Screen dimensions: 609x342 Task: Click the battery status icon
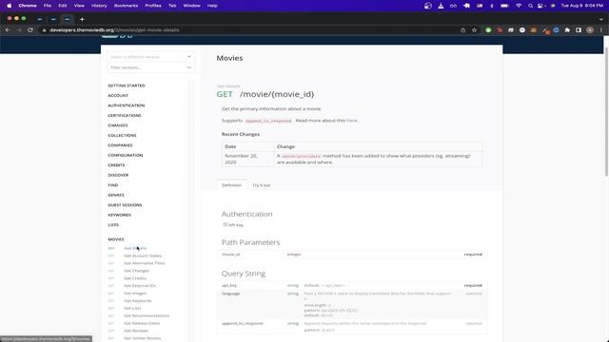(x=504, y=6)
